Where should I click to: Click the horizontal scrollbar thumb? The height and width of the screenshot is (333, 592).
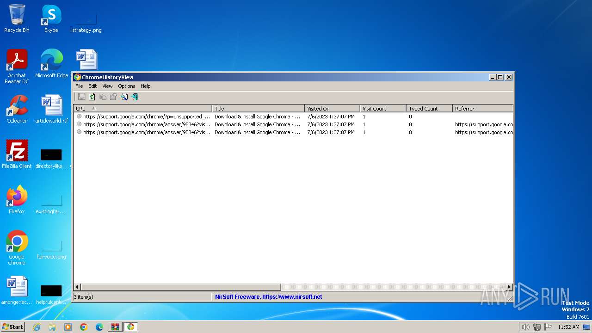coord(181,287)
